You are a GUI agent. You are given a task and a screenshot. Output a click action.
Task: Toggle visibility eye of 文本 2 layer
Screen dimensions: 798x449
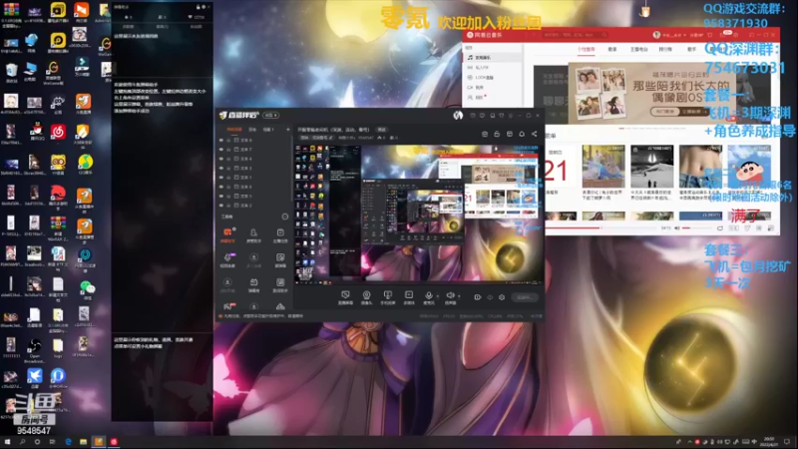click(221, 206)
